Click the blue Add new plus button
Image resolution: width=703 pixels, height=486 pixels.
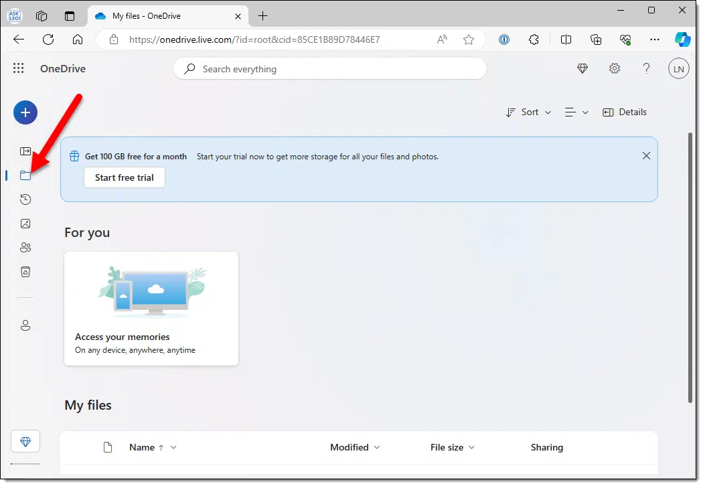click(25, 112)
